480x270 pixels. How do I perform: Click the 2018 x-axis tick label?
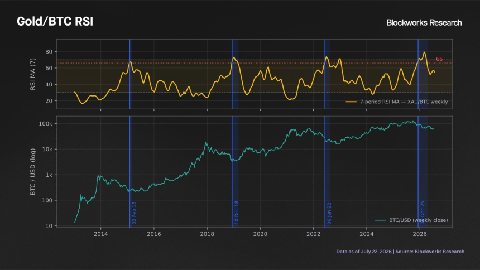pyautogui.click(x=207, y=234)
